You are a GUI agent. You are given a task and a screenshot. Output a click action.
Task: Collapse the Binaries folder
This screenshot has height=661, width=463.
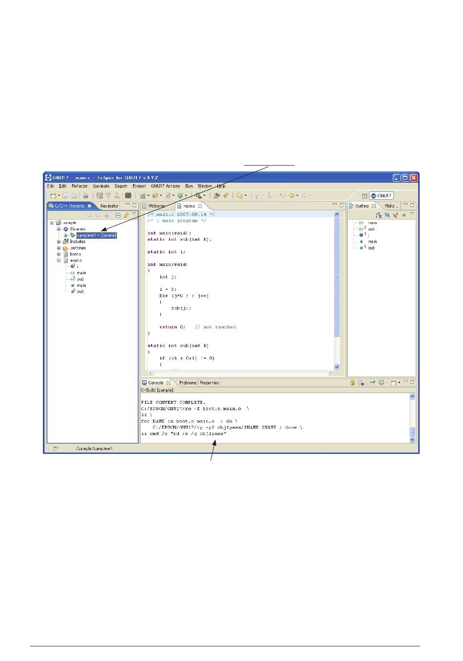click(x=59, y=229)
